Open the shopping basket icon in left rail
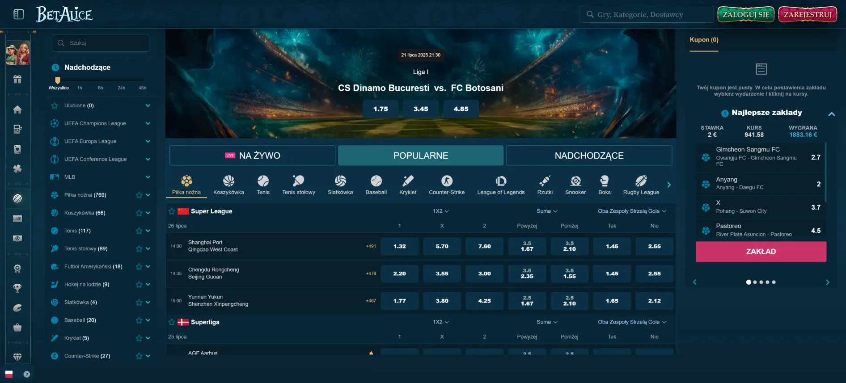Image resolution: width=846 pixels, height=383 pixels. 17,328
